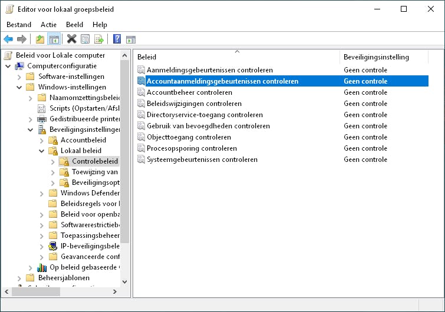Select the Accountaanmeldingsgebeurtenissen controleren row

point(283,81)
